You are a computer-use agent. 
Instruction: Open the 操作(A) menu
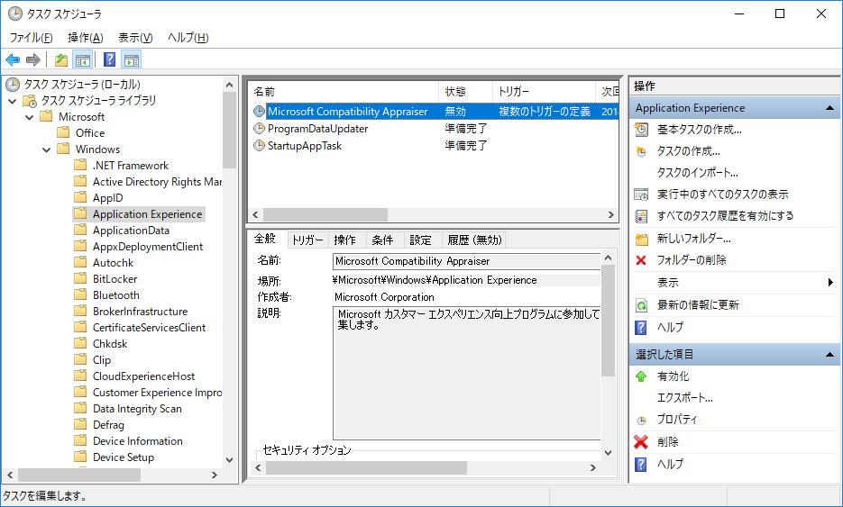point(86,38)
